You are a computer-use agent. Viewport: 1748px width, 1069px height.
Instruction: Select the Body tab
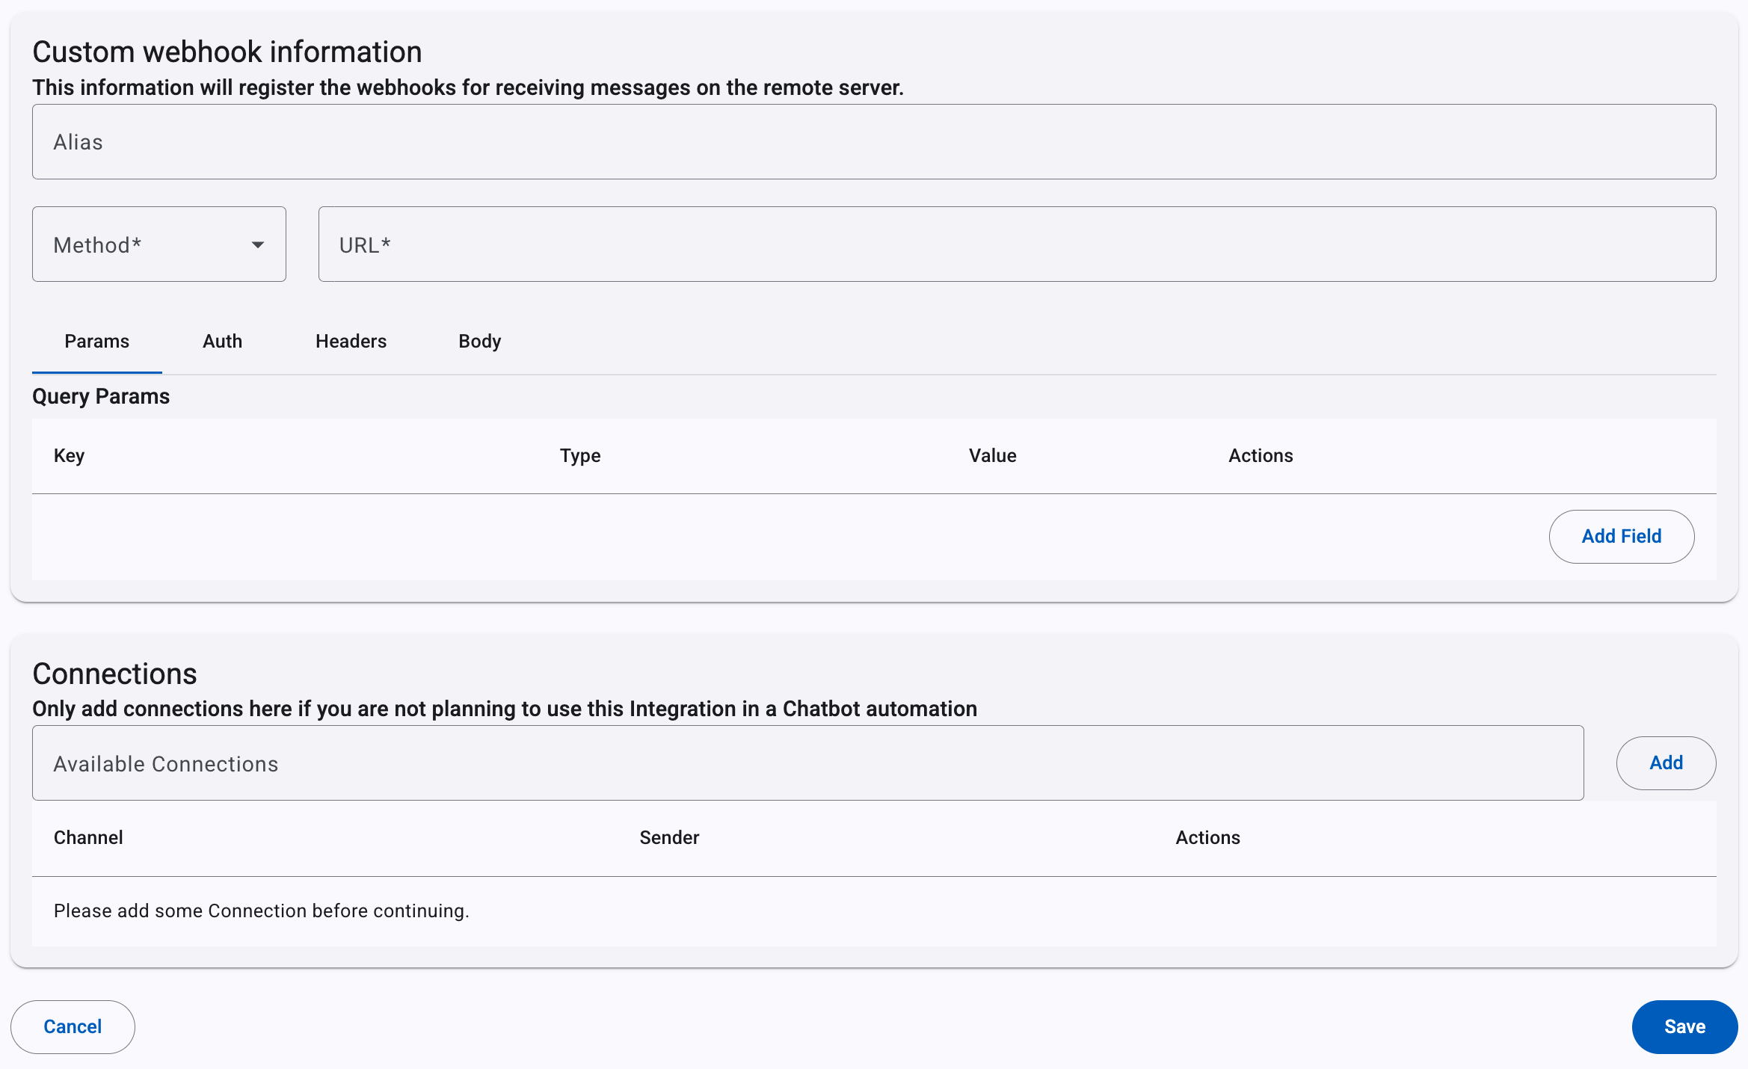(480, 342)
